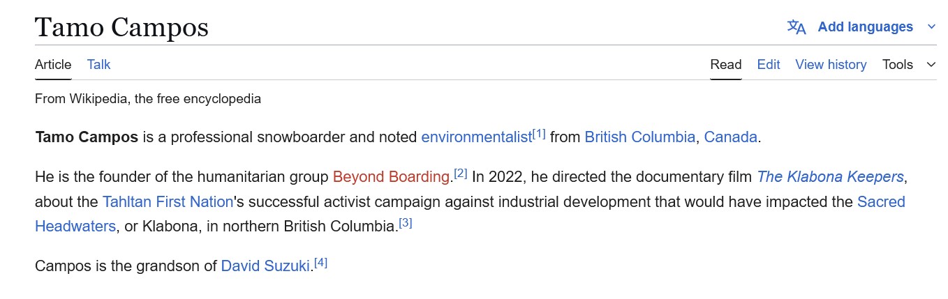Click the Canada link
Screen dimensions: 948x299
coord(730,137)
